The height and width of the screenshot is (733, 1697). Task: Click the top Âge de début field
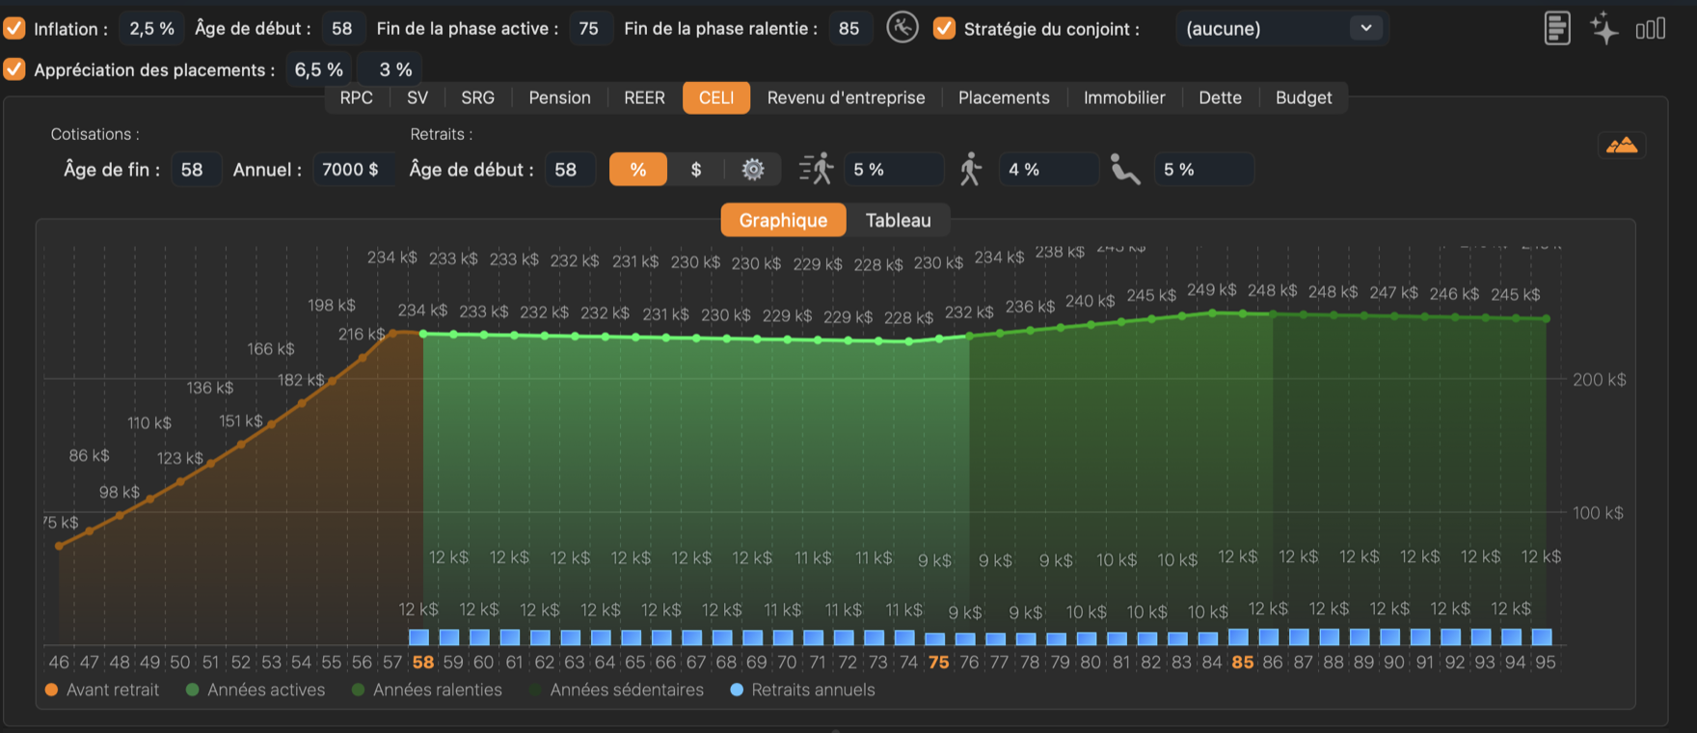click(342, 29)
